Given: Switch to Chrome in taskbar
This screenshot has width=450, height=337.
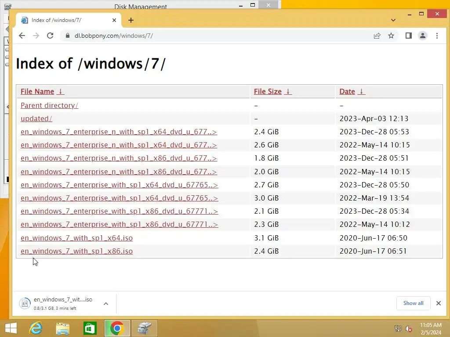Looking at the screenshot, I should 117,328.
